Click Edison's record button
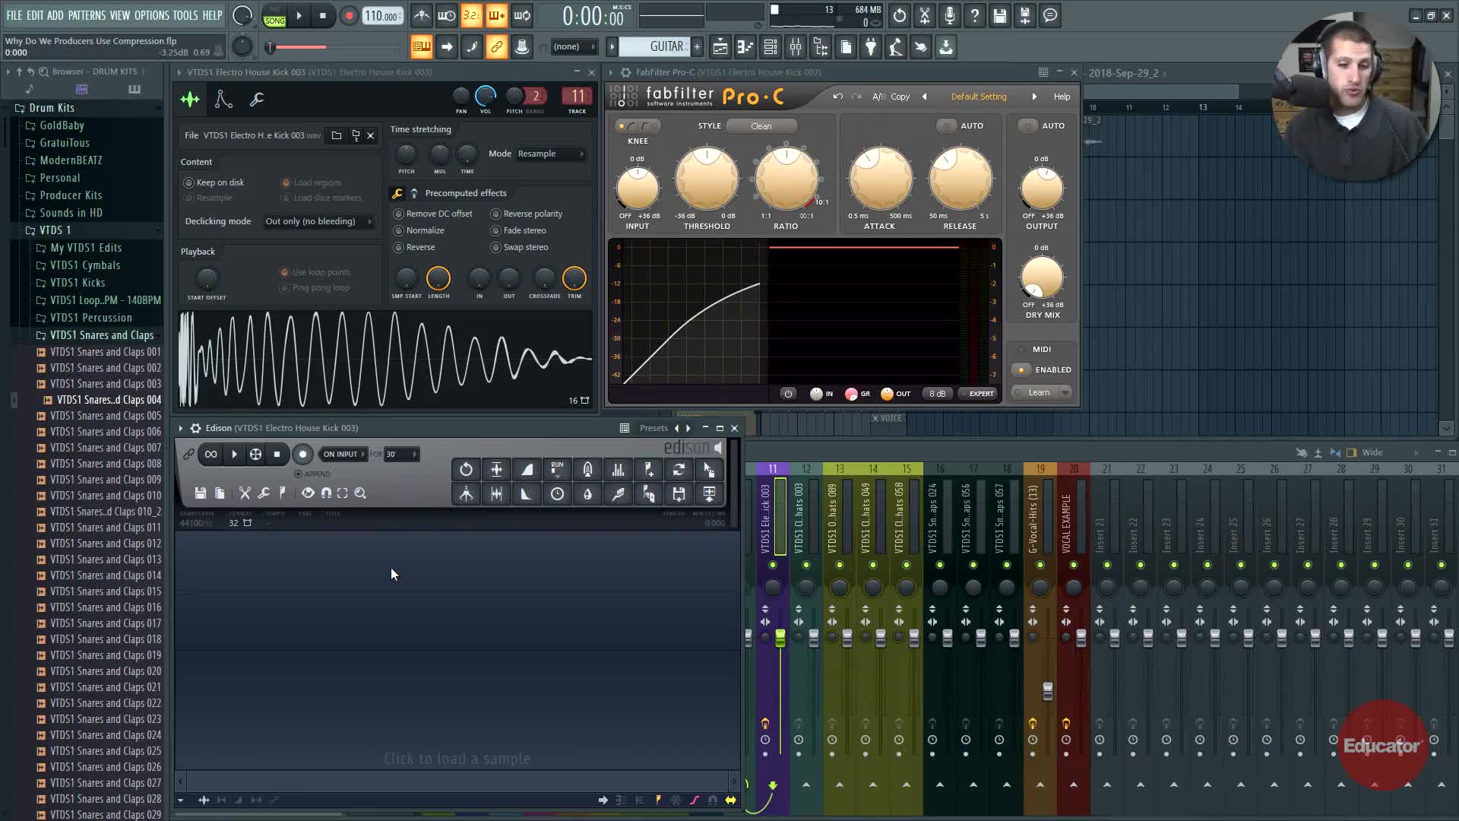1459x821 pixels. coord(302,454)
